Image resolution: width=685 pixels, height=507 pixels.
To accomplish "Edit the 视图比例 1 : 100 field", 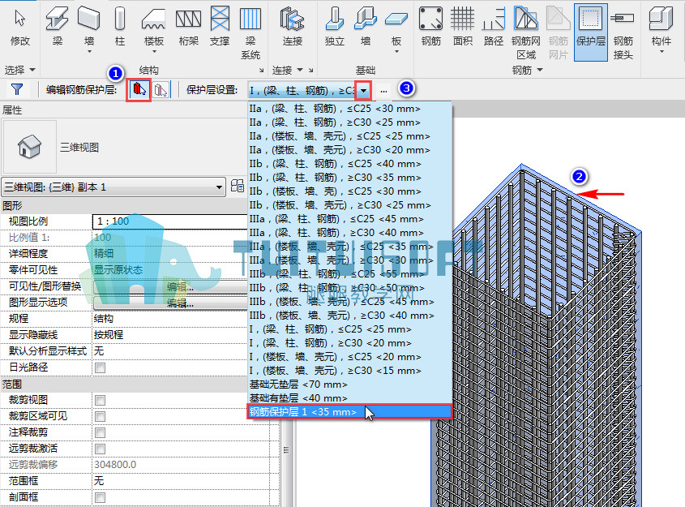I will [170, 221].
